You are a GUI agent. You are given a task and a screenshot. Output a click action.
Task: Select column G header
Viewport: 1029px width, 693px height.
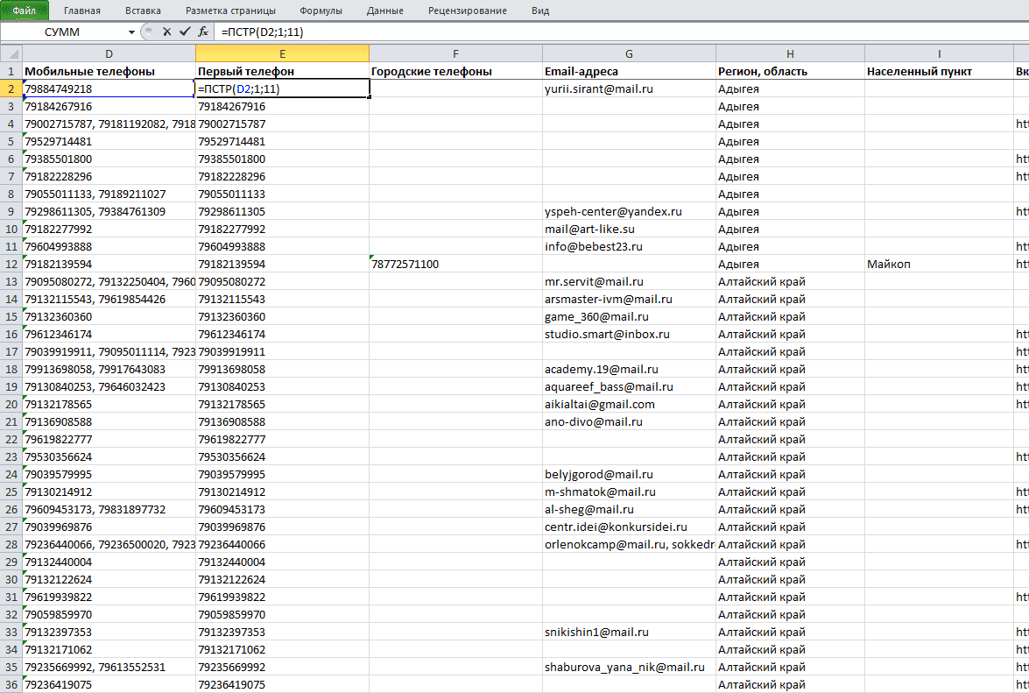[x=629, y=53]
